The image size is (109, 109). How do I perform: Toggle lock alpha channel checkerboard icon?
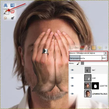pos(83,63)
